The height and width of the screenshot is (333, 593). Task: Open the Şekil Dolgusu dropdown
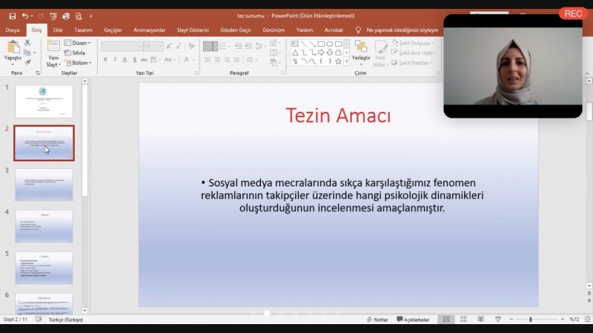click(x=414, y=43)
